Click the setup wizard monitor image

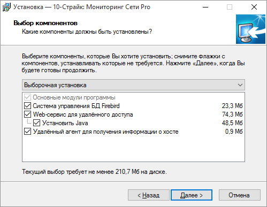tap(250, 29)
